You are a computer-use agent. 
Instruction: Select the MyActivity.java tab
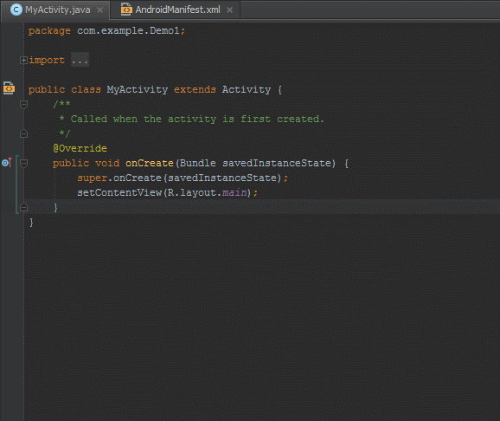55,10
